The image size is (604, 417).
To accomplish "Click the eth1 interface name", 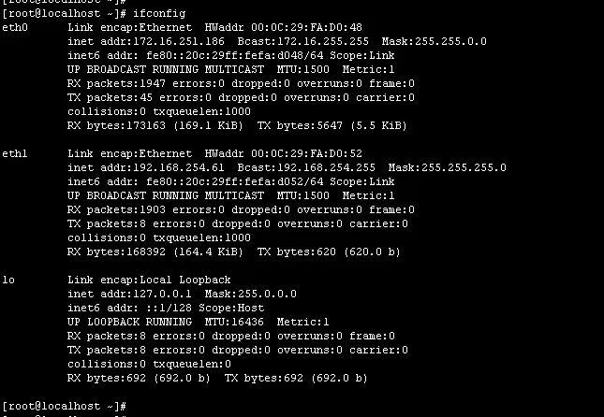I will (x=15, y=153).
